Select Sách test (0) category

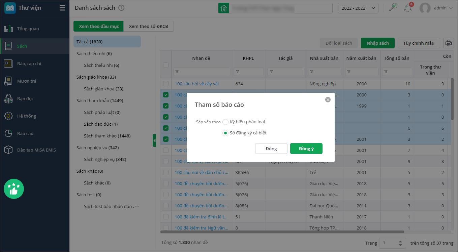click(89, 195)
